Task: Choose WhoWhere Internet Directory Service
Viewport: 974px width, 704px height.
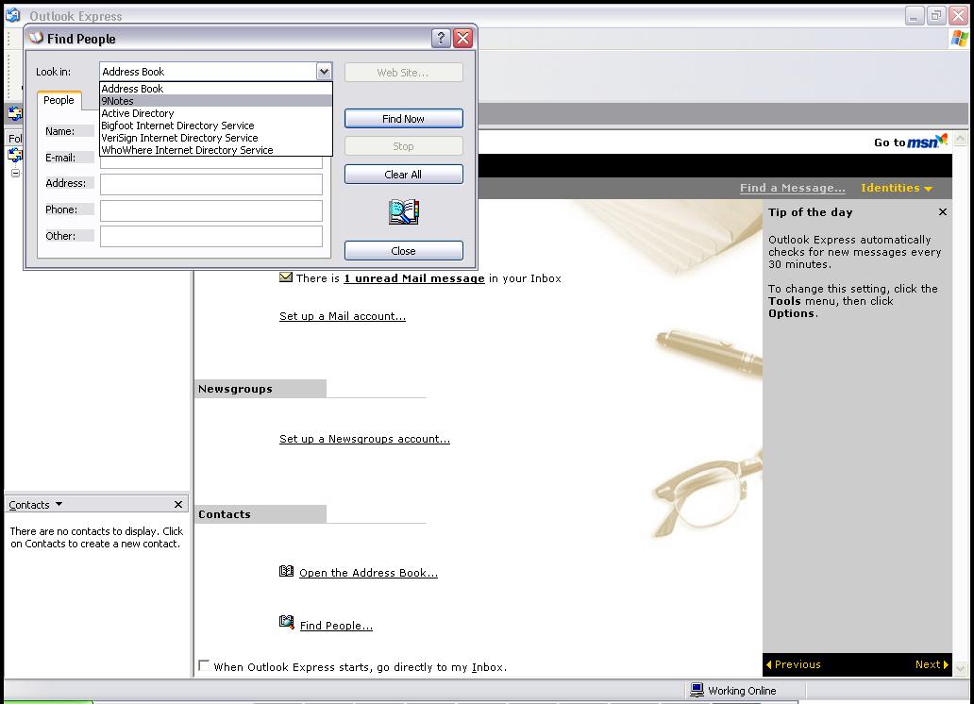Action: [x=215, y=150]
